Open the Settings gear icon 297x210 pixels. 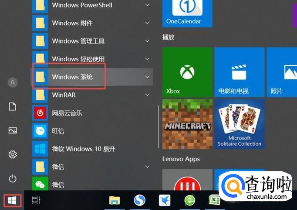pos(13,154)
